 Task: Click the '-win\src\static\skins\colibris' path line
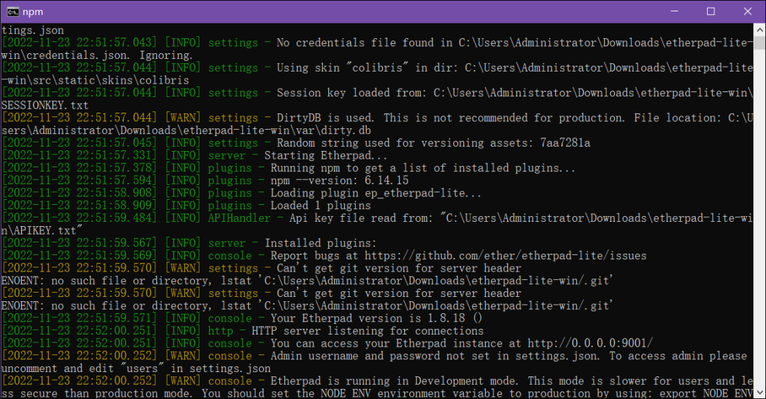(95, 80)
